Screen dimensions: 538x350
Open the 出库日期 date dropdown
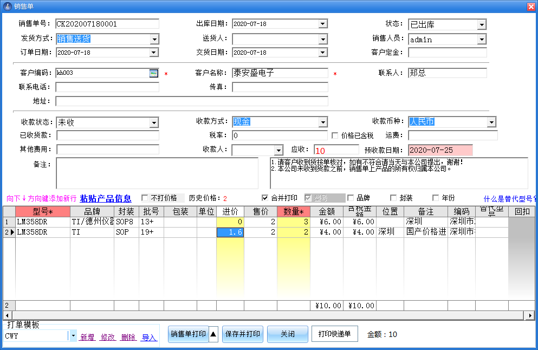pos(322,24)
